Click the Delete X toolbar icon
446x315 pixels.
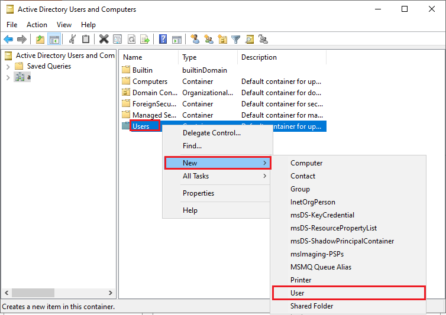104,39
